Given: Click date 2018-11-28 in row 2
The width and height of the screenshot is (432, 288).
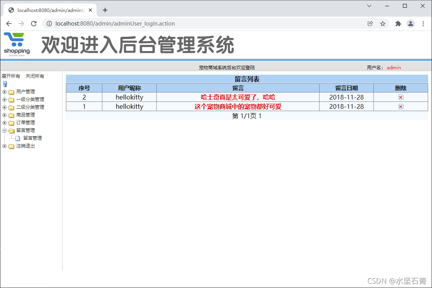Looking at the screenshot, I should (346, 97).
